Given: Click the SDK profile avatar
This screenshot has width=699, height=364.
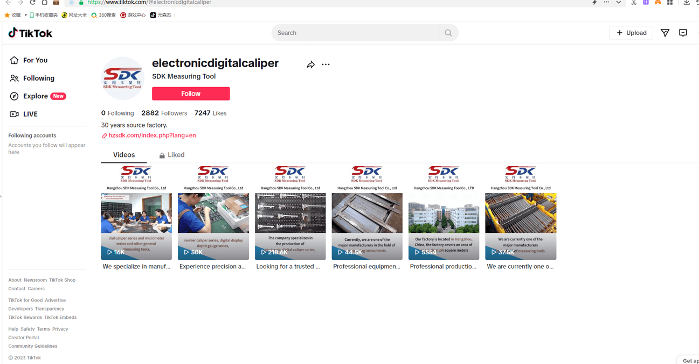Looking at the screenshot, I should (x=123, y=78).
